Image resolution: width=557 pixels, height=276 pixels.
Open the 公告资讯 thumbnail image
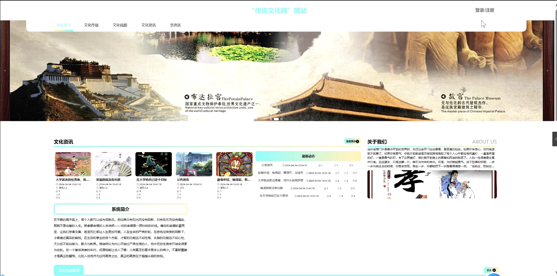[194, 164]
